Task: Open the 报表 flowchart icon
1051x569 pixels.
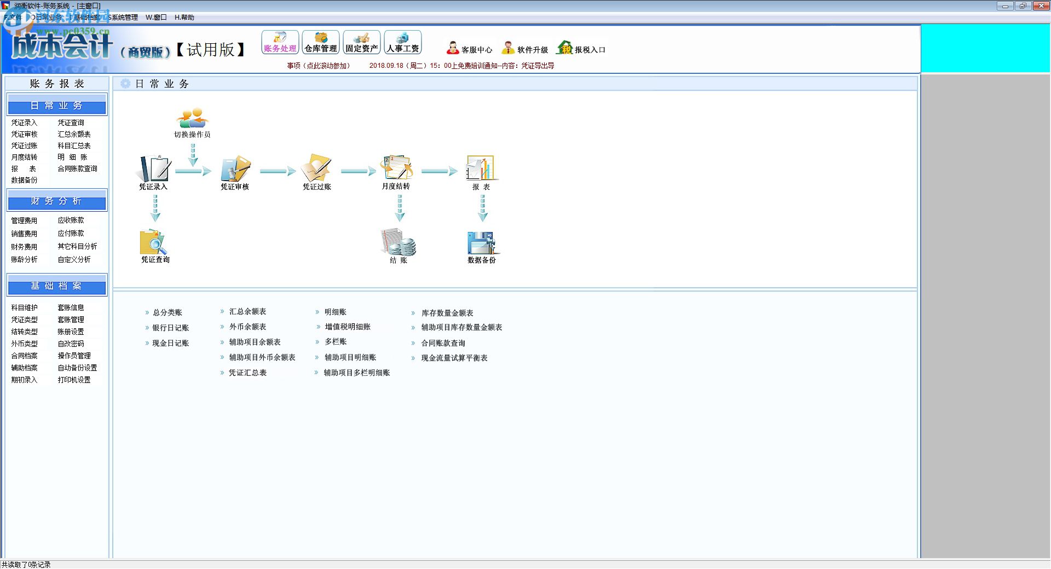Action: click(481, 172)
